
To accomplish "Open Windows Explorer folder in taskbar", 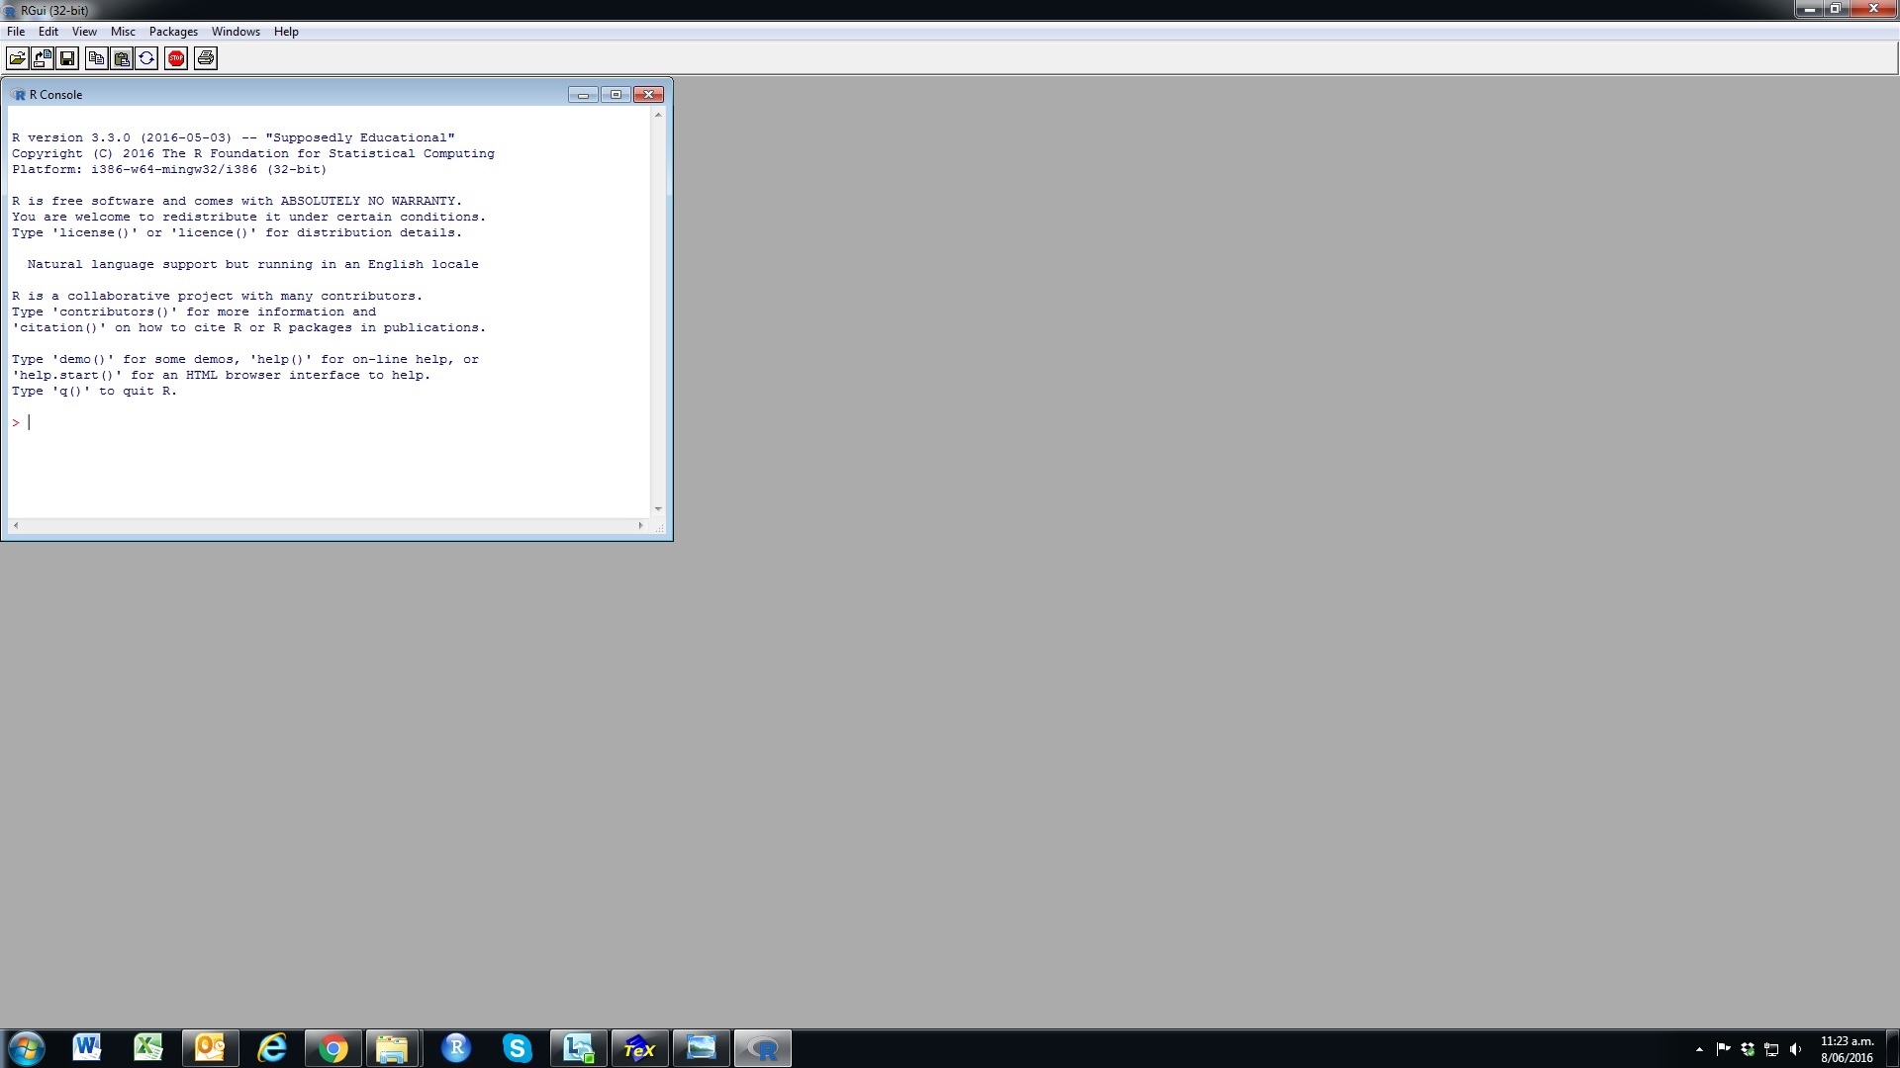I will pyautogui.click(x=393, y=1048).
